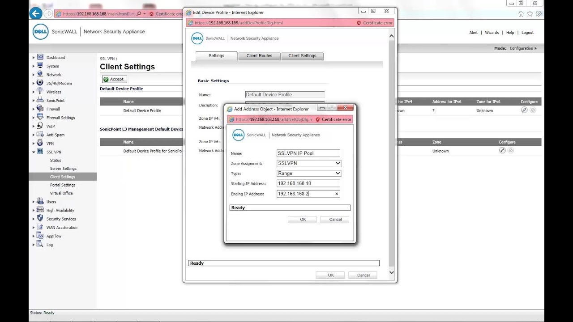Select the VPN icon in sidebar

click(x=40, y=143)
